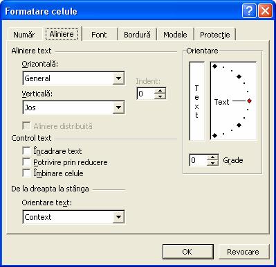Set orientation with the top diamond marker

[214, 67]
